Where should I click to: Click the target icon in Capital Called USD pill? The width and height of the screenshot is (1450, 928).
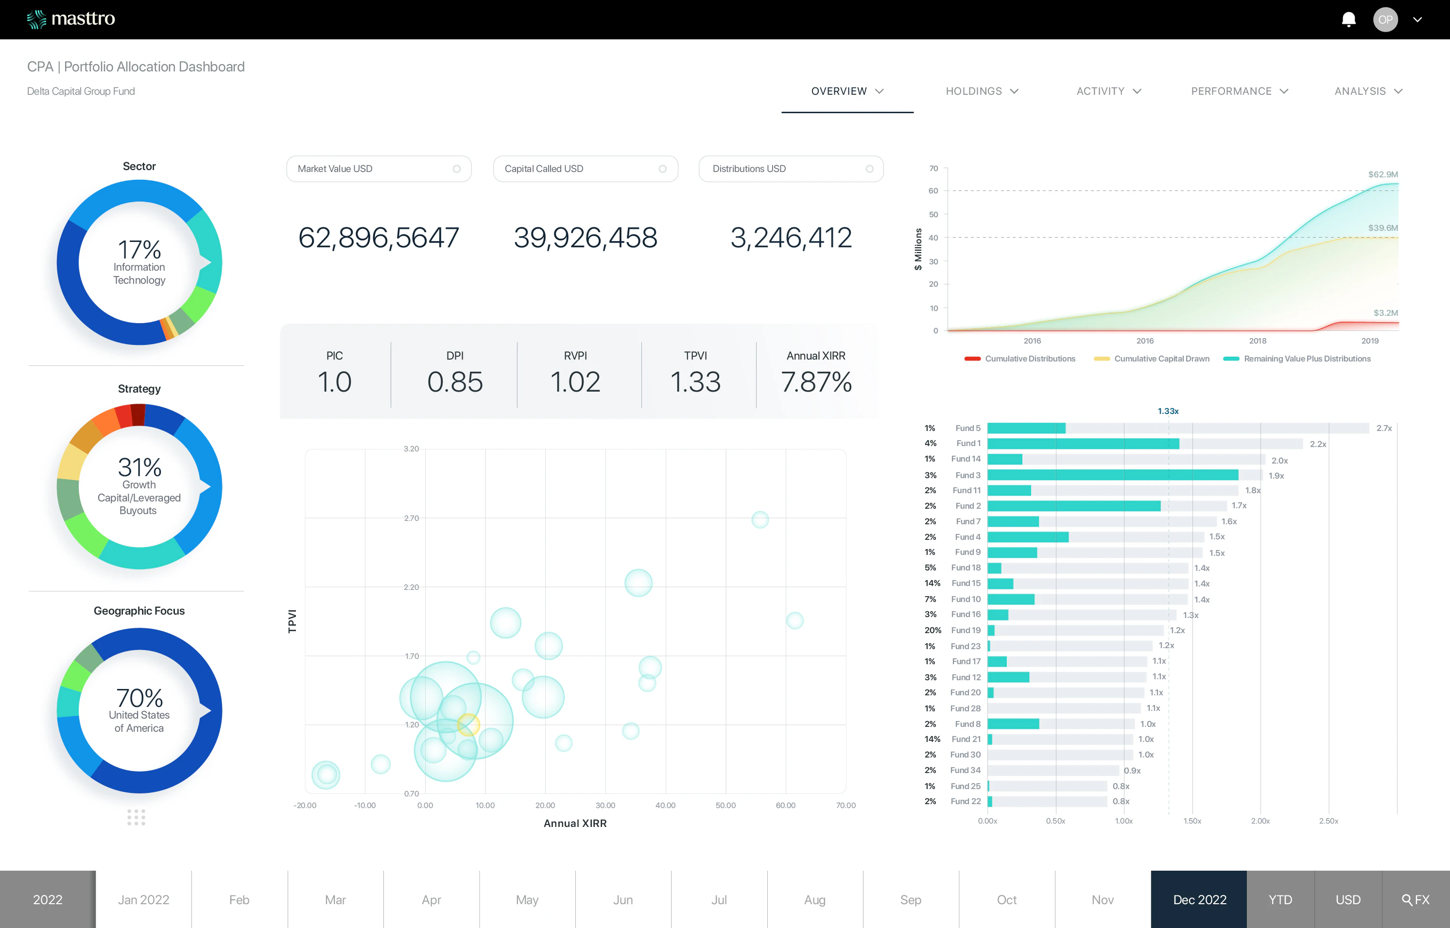pos(663,169)
